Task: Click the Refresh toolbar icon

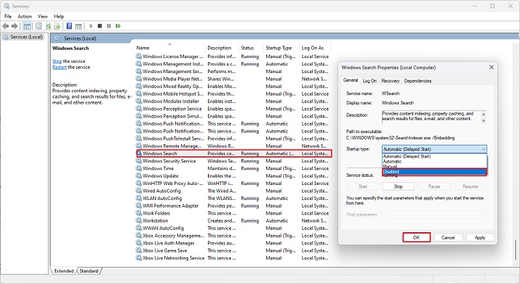Action: (x=49, y=26)
